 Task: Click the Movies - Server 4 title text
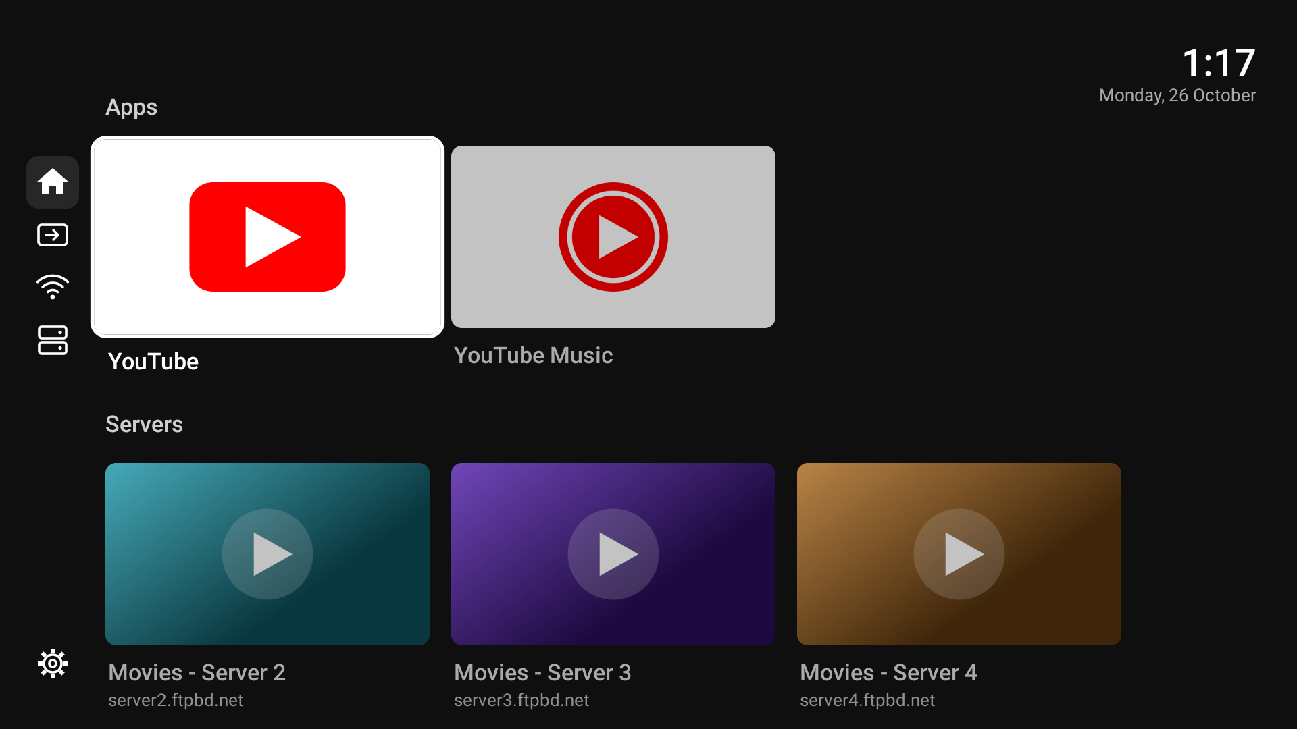point(888,673)
